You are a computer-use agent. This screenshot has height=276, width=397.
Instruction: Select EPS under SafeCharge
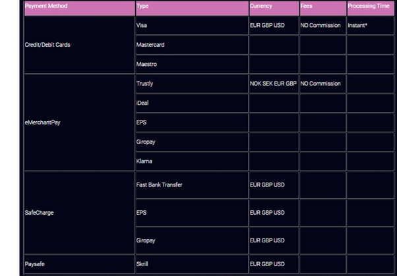192,213
